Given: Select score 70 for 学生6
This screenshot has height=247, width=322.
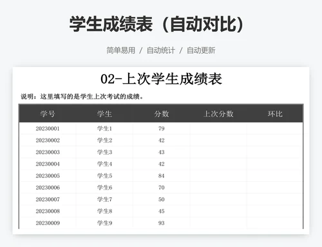Looking at the screenshot, I should pyautogui.click(x=162, y=188).
